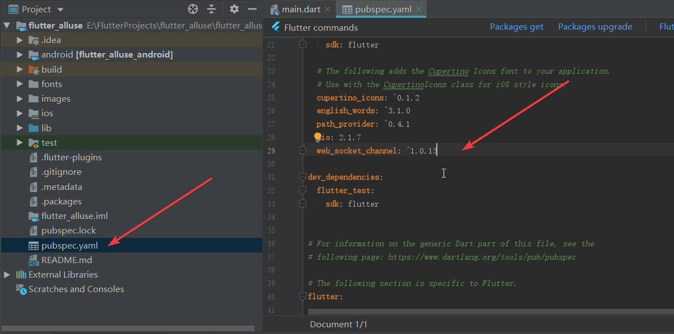
Task: Expand the images folder
Action: (x=20, y=98)
